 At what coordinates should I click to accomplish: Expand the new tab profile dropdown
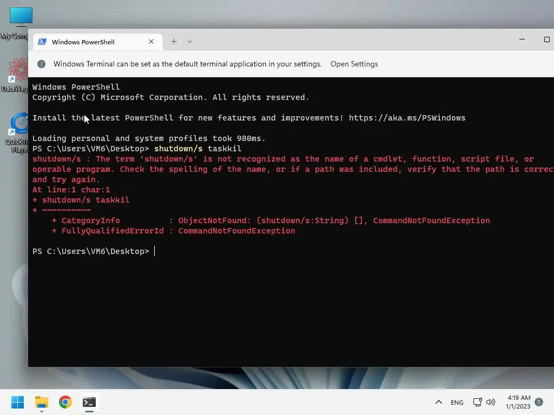point(190,42)
